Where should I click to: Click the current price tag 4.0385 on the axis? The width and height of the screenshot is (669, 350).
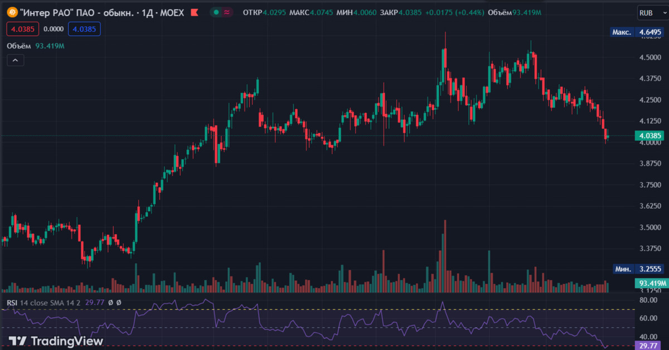[650, 135]
